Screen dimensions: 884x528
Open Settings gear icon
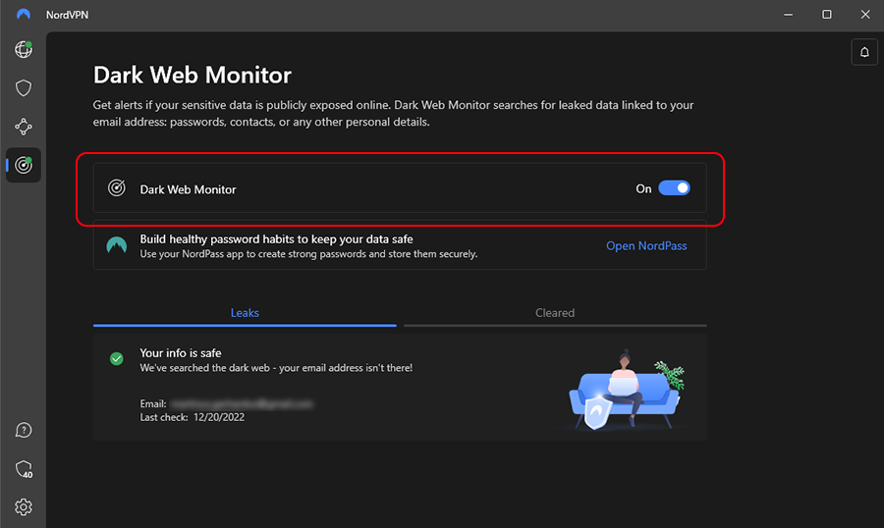[24, 507]
